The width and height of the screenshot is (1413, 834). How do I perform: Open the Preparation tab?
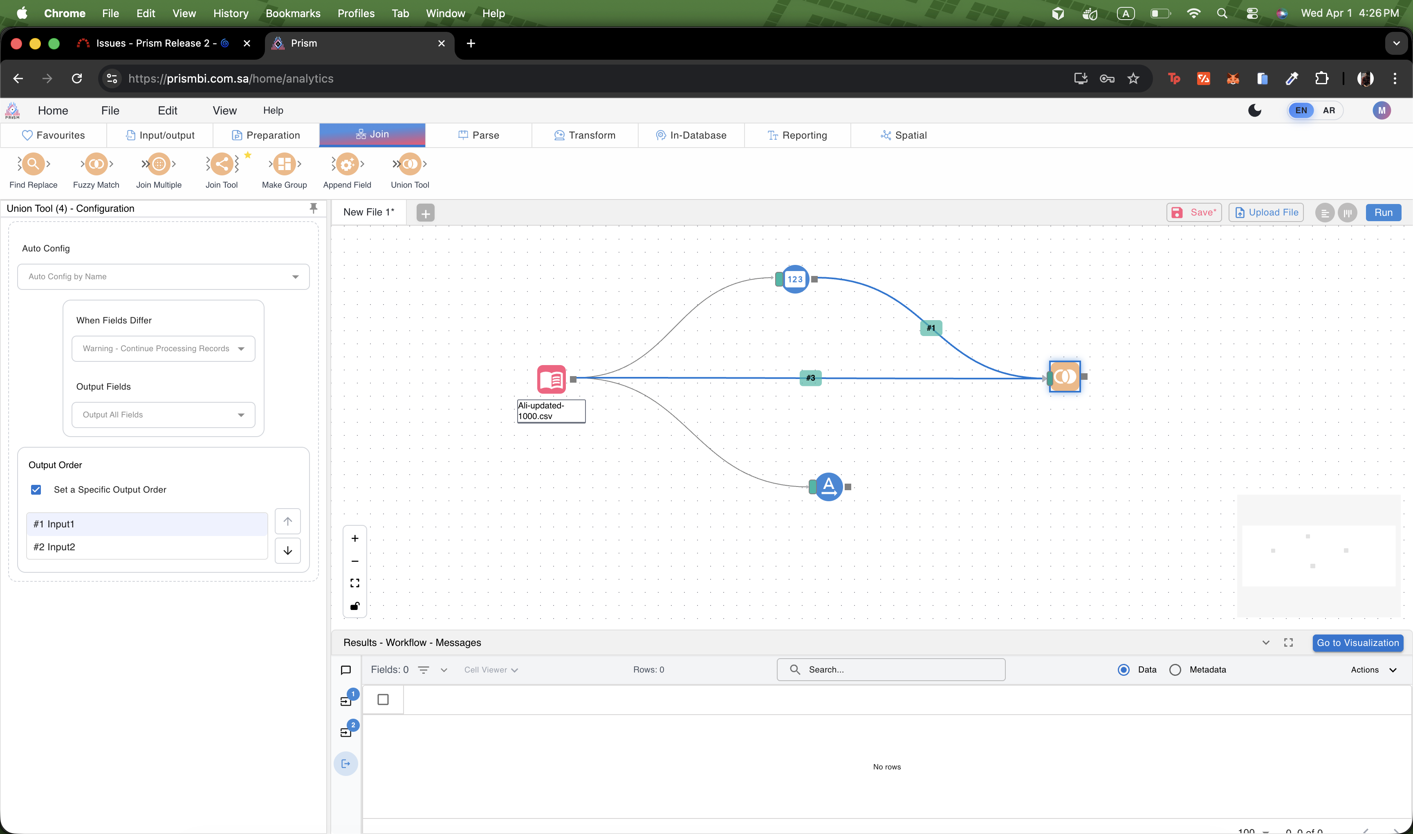pos(266,135)
